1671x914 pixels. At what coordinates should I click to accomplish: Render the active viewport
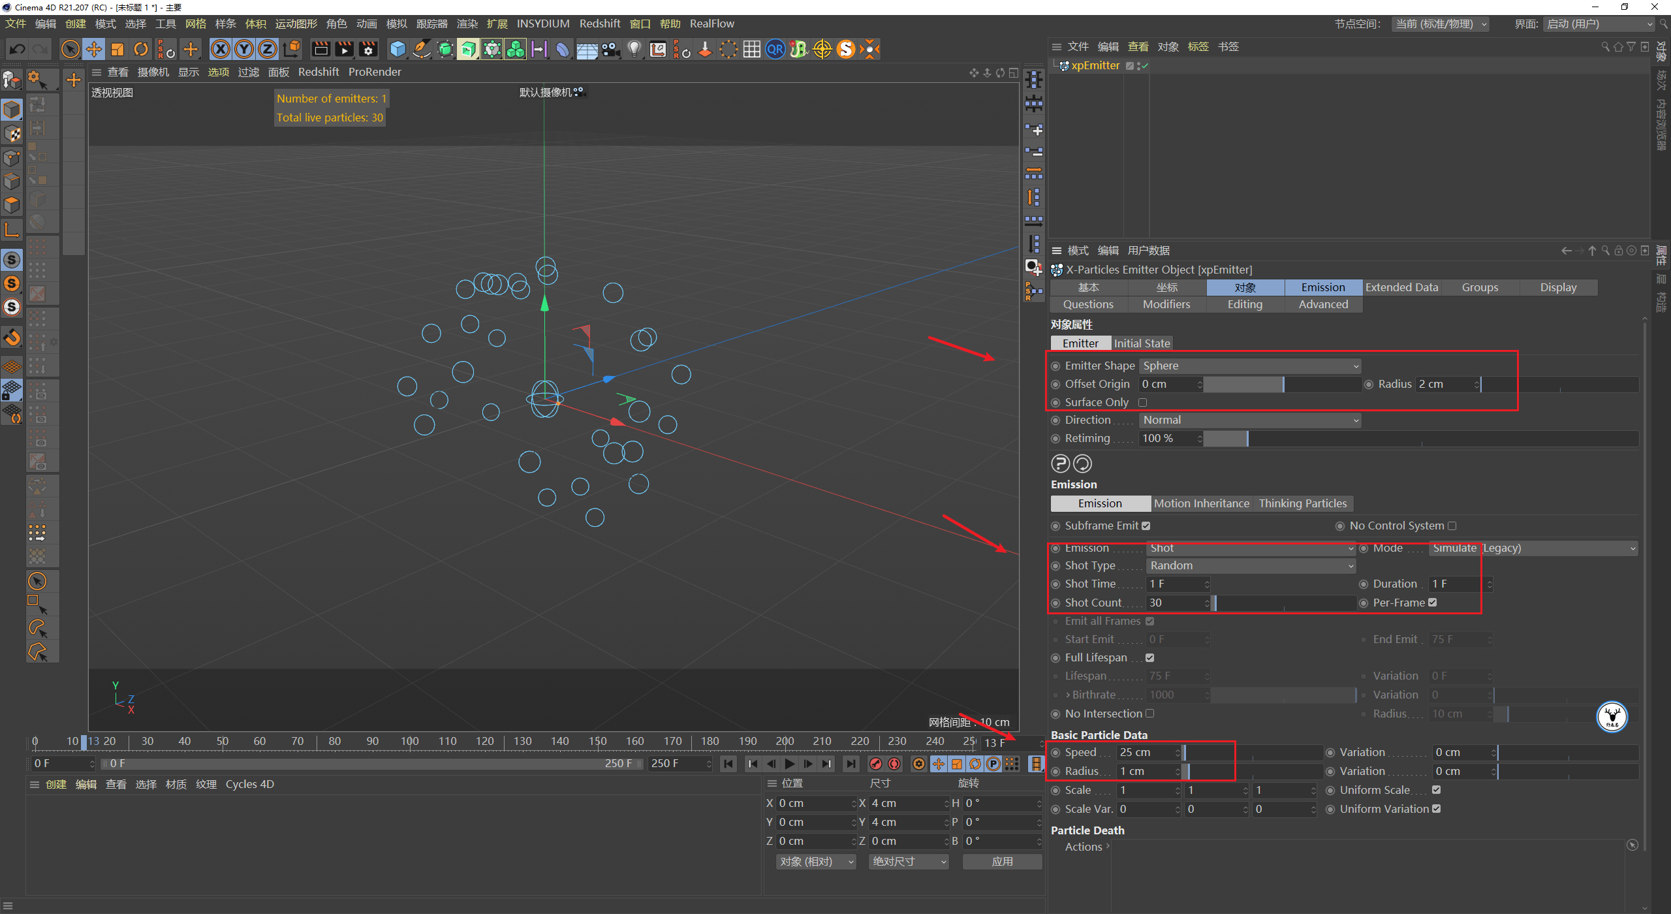[x=320, y=49]
